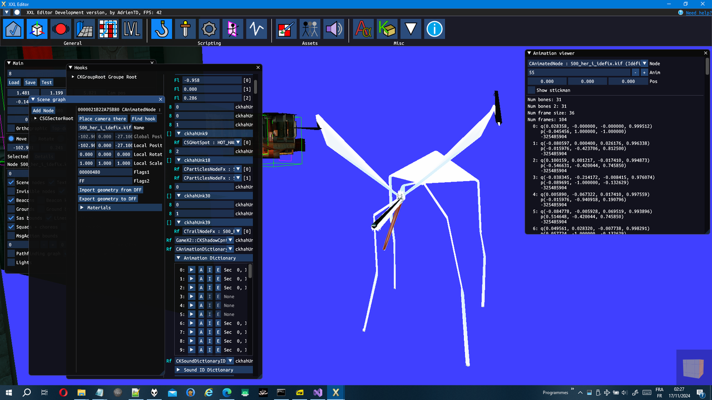Toggle the Grounds checkbox

pos(11,209)
